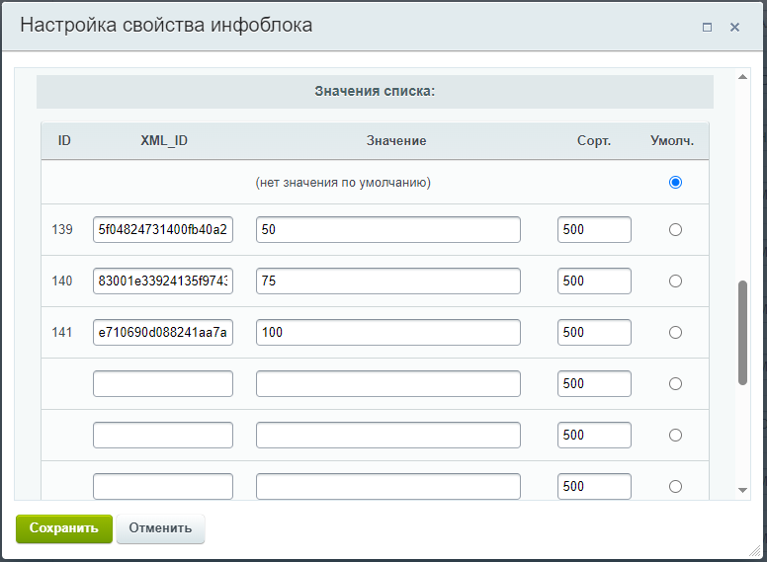Click the text нет значения по умолчанию

pos(343,183)
